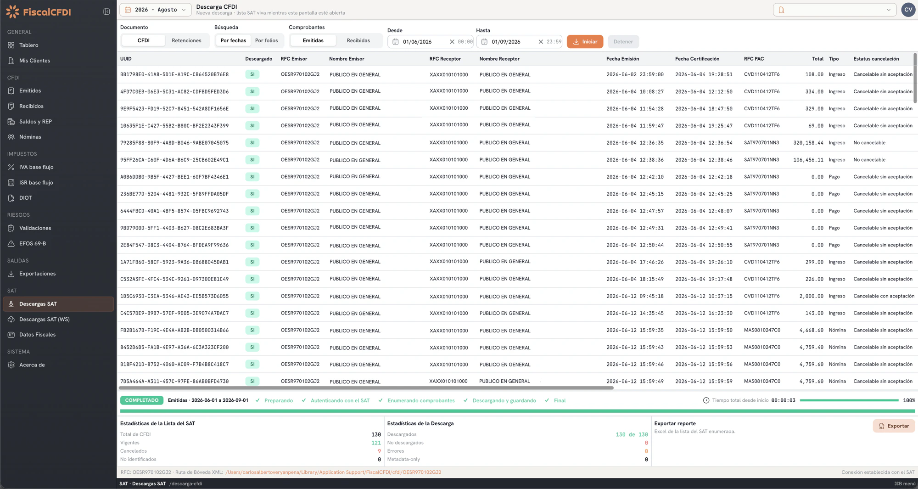
Task: Open Tablero dashboard icon in sidebar
Action: click(11, 45)
